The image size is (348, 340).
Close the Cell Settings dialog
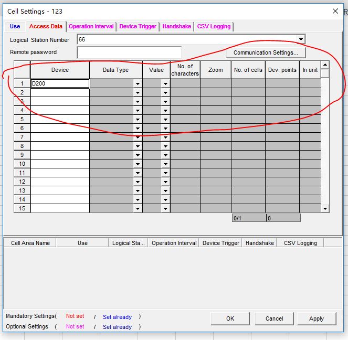coord(335,11)
